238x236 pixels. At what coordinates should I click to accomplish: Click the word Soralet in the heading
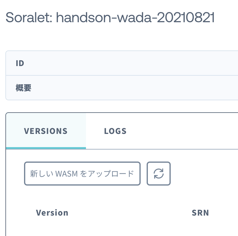(x=29, y=17)
